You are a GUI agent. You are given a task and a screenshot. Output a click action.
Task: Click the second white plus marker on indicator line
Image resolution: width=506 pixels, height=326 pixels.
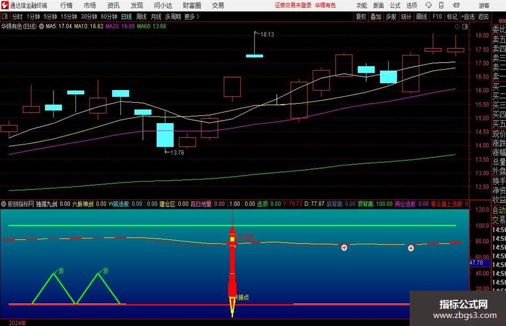411,248
